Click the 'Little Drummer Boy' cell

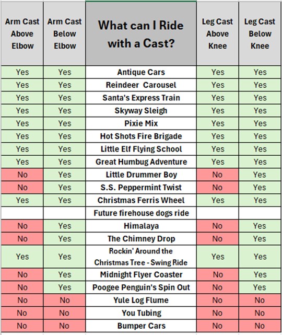point(141,175)
